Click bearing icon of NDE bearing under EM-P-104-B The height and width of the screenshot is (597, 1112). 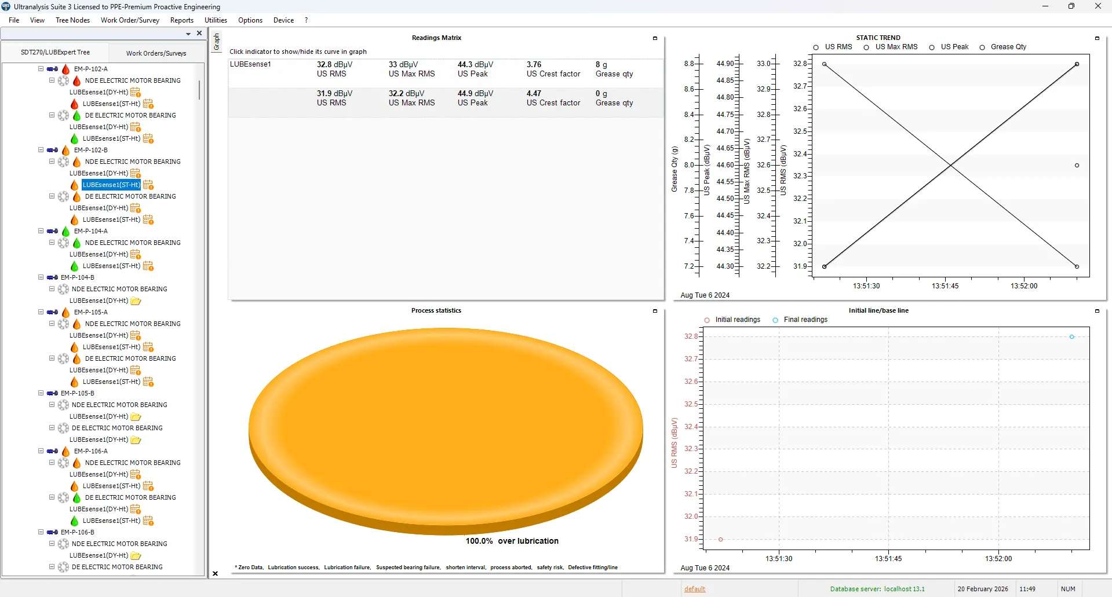[x=63, y=289]
